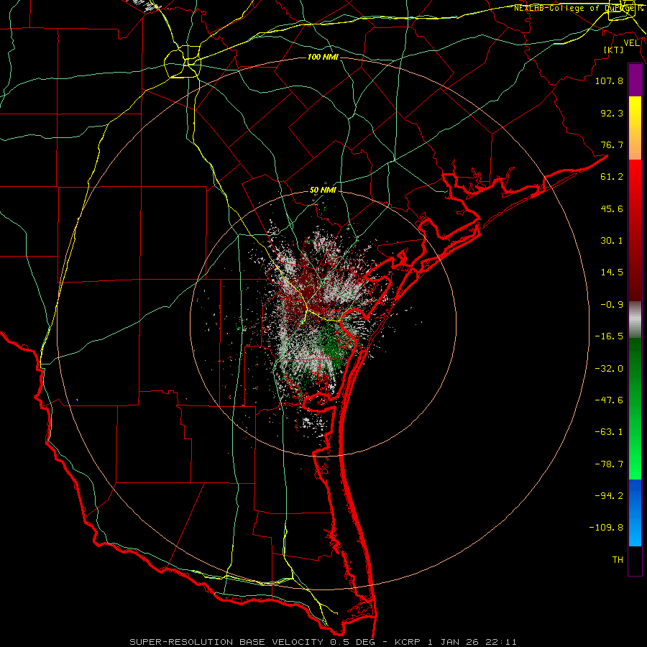The image size is (647, 647).
Task: Select the 61.2 velocity scale value
Action: [612, 177]
